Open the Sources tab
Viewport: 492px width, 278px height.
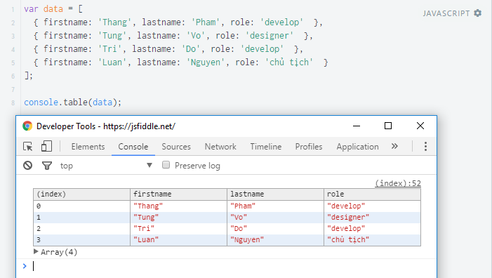(x=176, y=147)
